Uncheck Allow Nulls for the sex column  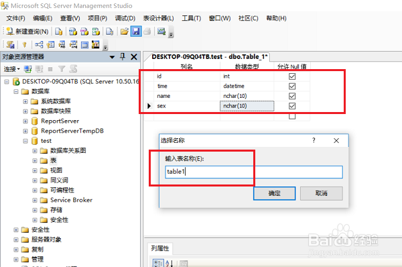[x=292, y=106]
